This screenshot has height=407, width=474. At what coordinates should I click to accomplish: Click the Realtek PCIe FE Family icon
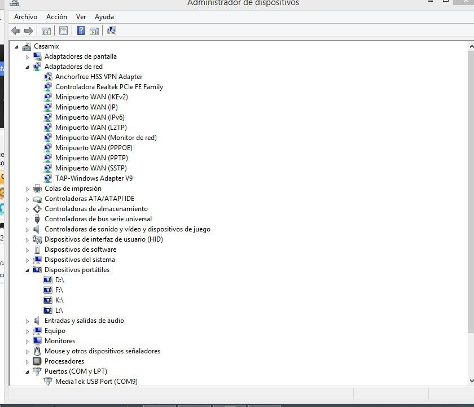point(48,87)
